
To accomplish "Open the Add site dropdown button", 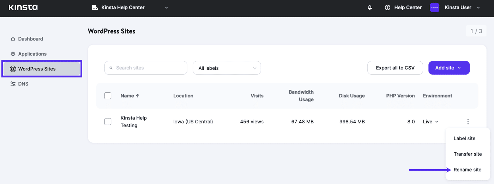I will tap(449, 68).
